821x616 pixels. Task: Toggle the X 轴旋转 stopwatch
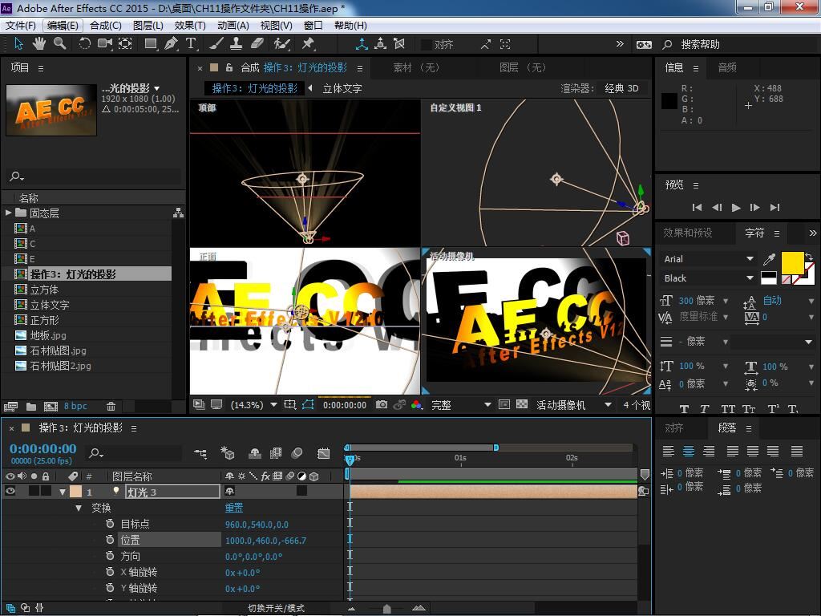pyautogui.click(x=110, y=572)
